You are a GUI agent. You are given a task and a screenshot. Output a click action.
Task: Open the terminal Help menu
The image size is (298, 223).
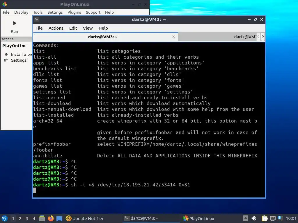click(103, 28)
